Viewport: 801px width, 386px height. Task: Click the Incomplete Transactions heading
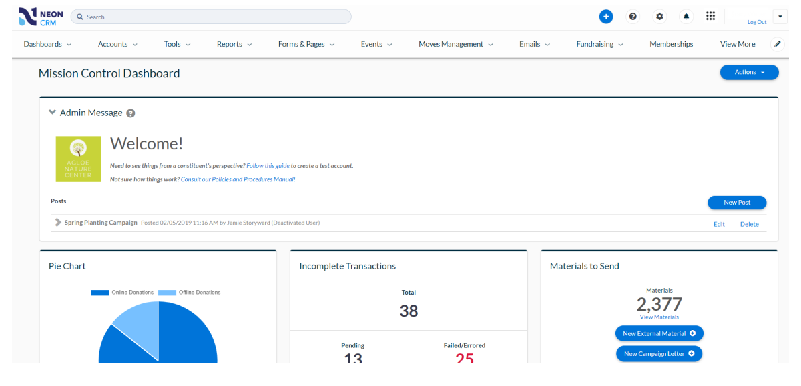[x=348, y=266]
